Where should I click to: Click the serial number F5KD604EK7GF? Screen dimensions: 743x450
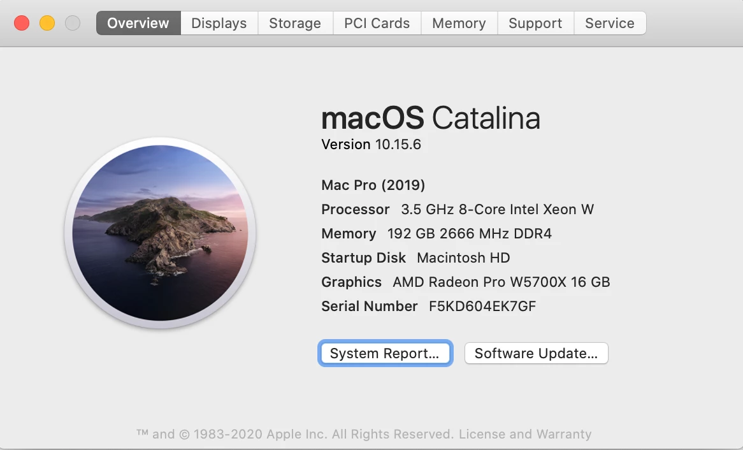click(482, 306)
